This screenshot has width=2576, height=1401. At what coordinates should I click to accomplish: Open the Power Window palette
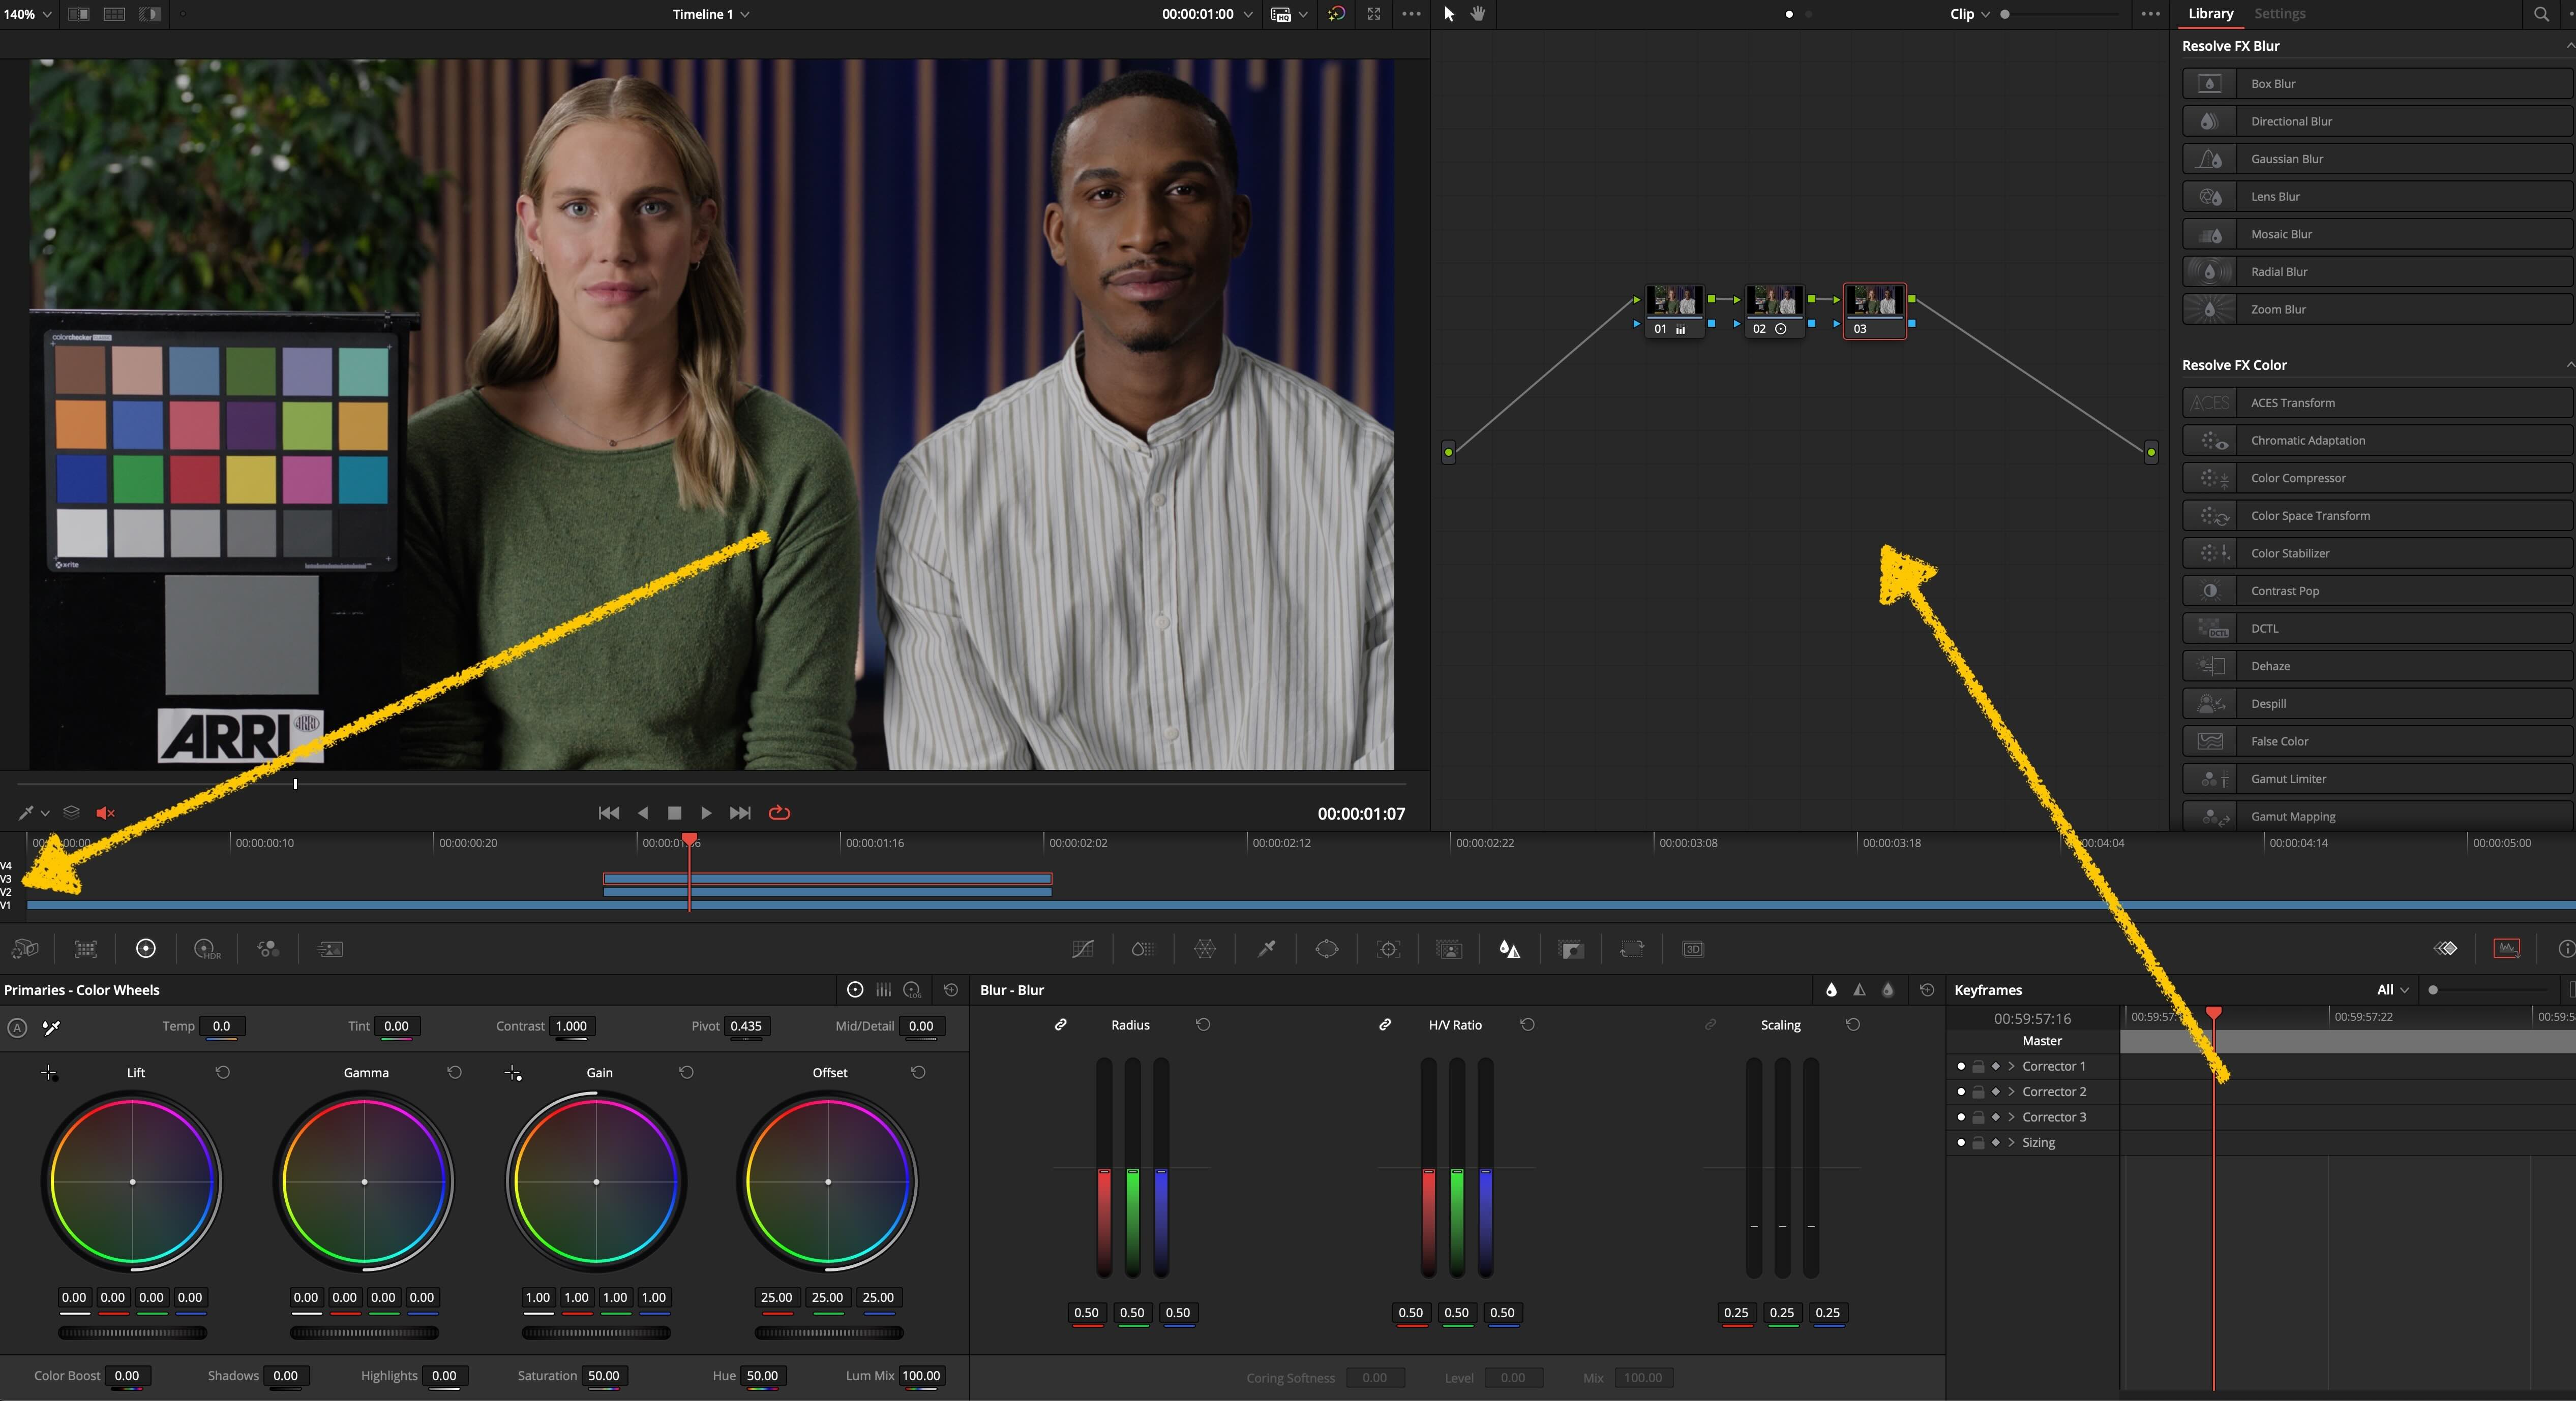coord(1327,948)
